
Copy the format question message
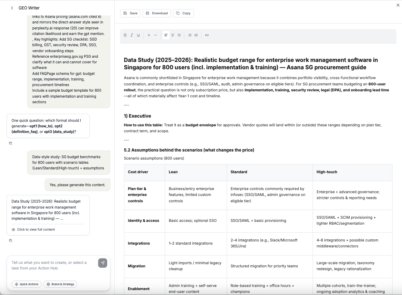[x=10, y=143]
